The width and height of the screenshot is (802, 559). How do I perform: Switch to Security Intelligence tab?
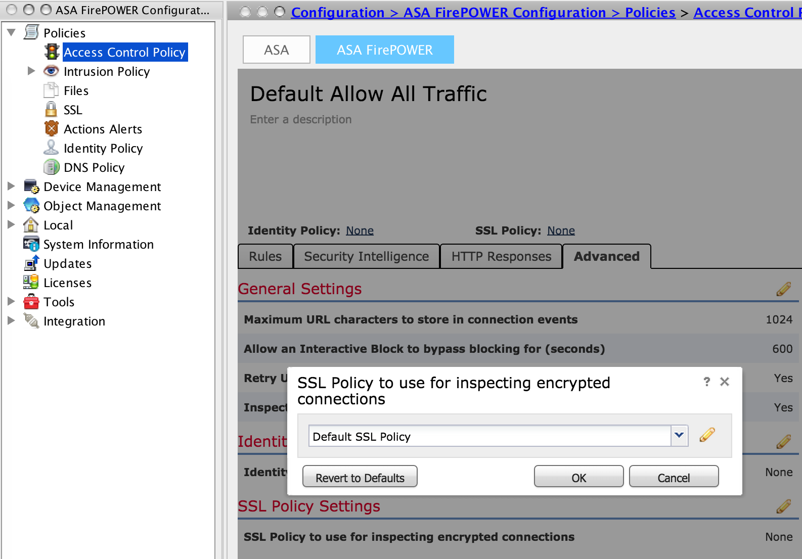[367, 256]
